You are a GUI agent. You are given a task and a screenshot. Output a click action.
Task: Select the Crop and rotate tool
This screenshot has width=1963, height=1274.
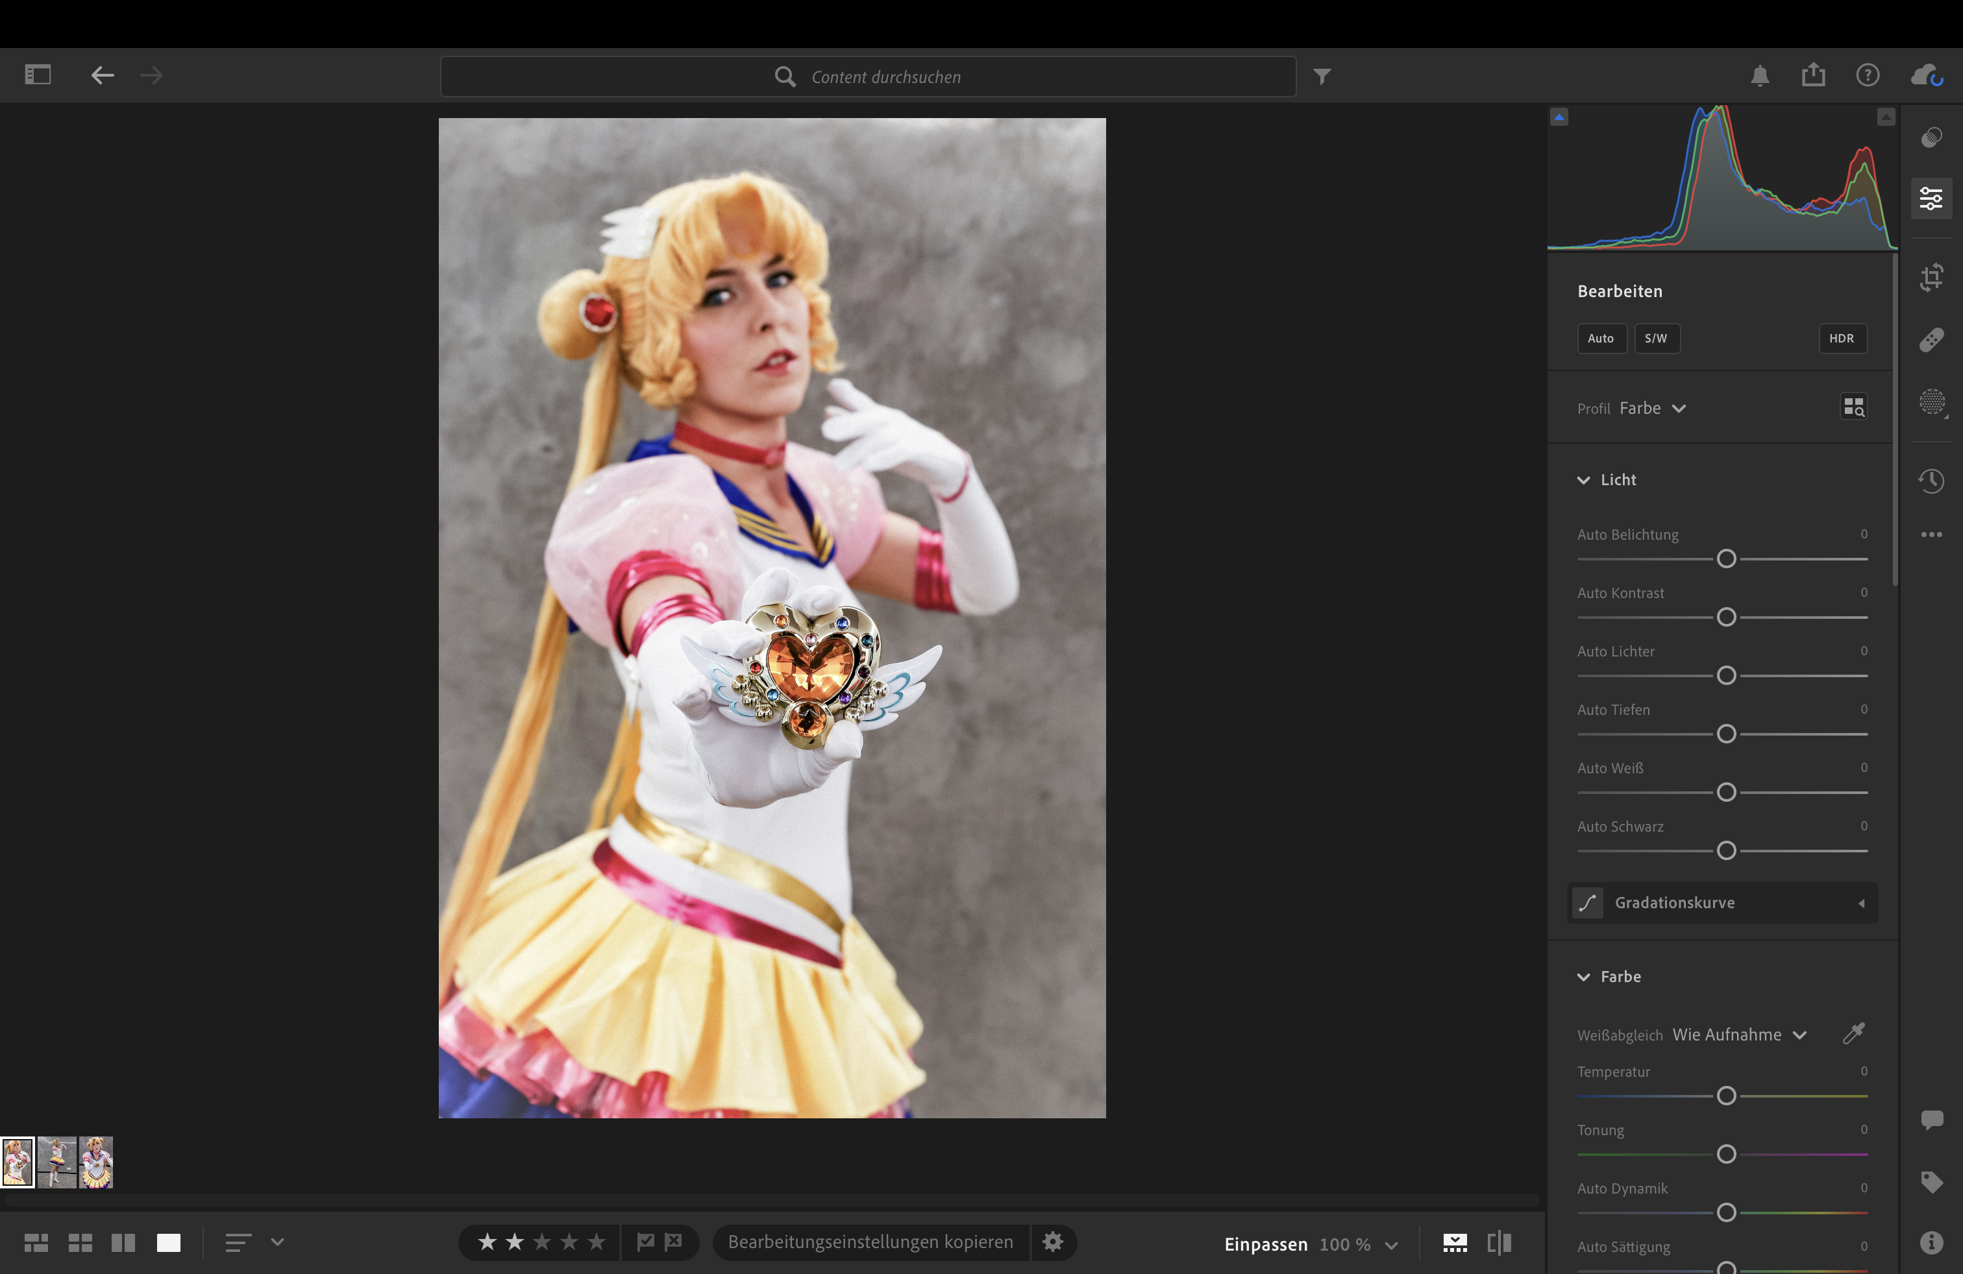click(1932, 277)
